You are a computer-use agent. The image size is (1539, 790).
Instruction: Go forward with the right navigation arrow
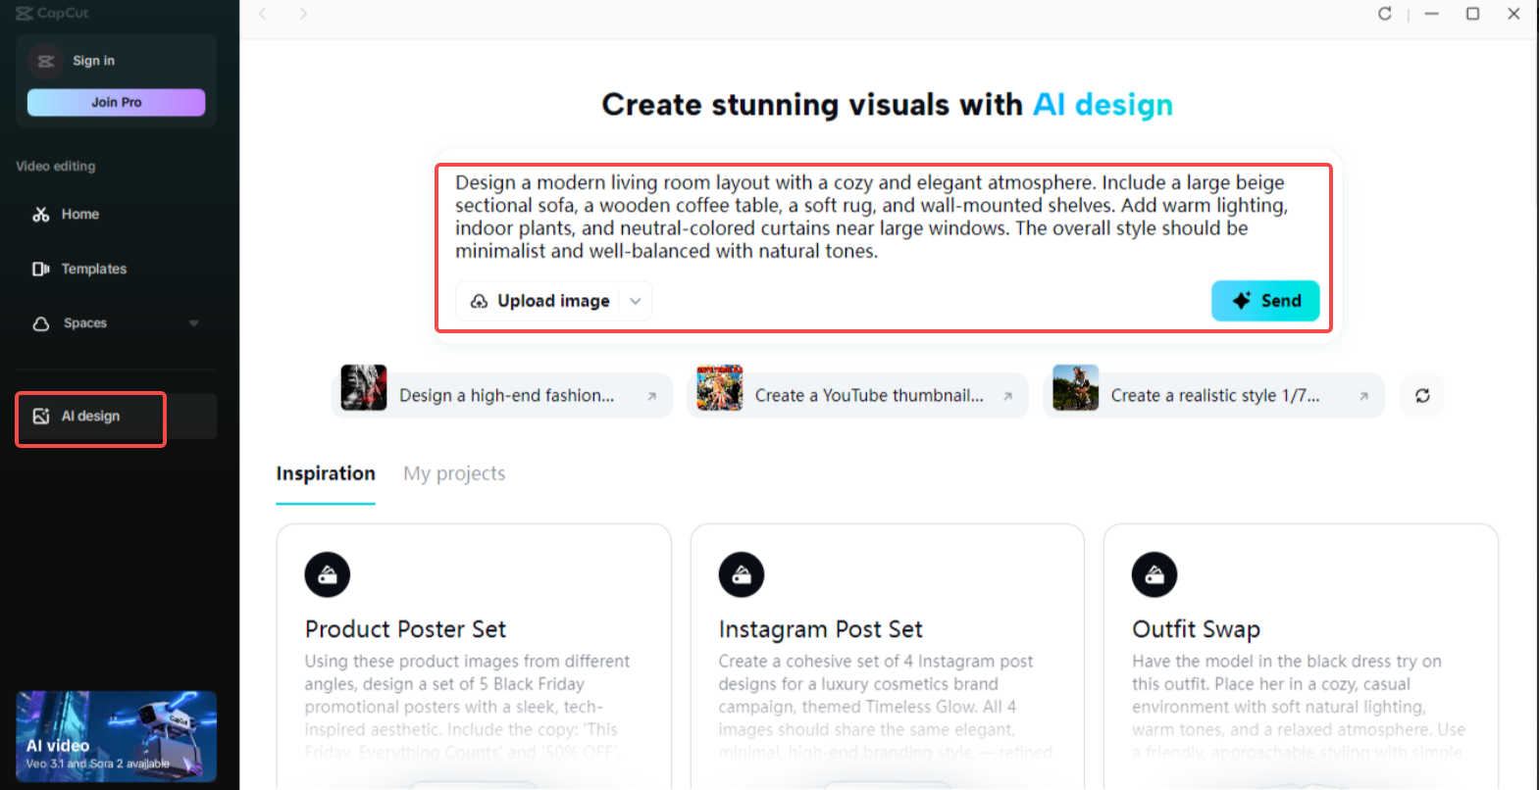(x=303, y=14)
